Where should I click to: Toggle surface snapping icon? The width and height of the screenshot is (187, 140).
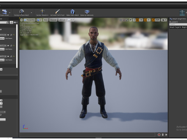(134, 20)
